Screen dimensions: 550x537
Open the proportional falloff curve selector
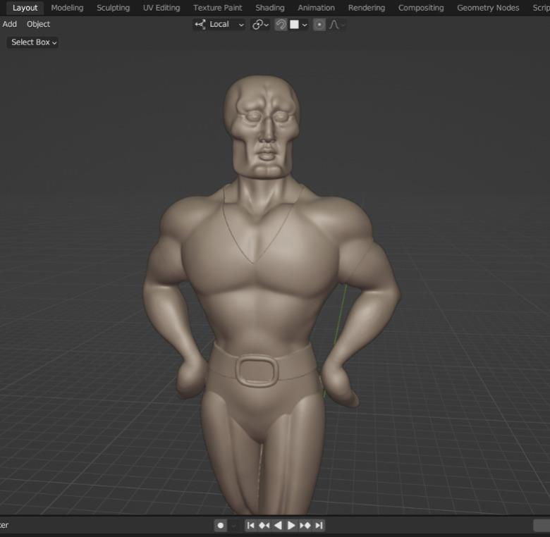(337, 25)
